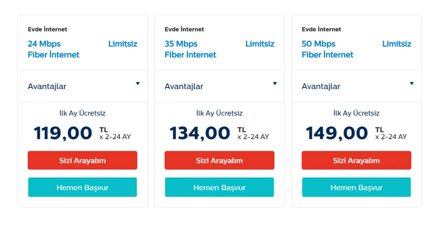Select the 119,00 TL price text
The height and width of the screenshot is (233, 448).
63,133
